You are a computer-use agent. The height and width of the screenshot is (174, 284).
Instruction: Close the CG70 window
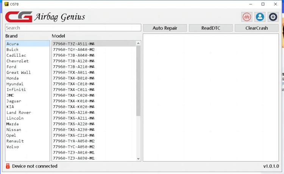pos(276,4)
